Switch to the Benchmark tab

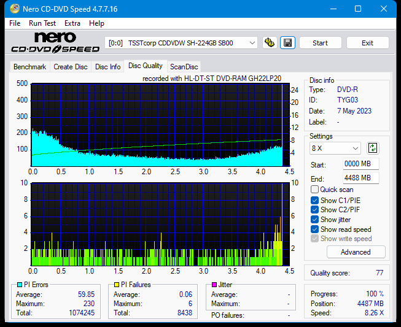pos(29,67)
